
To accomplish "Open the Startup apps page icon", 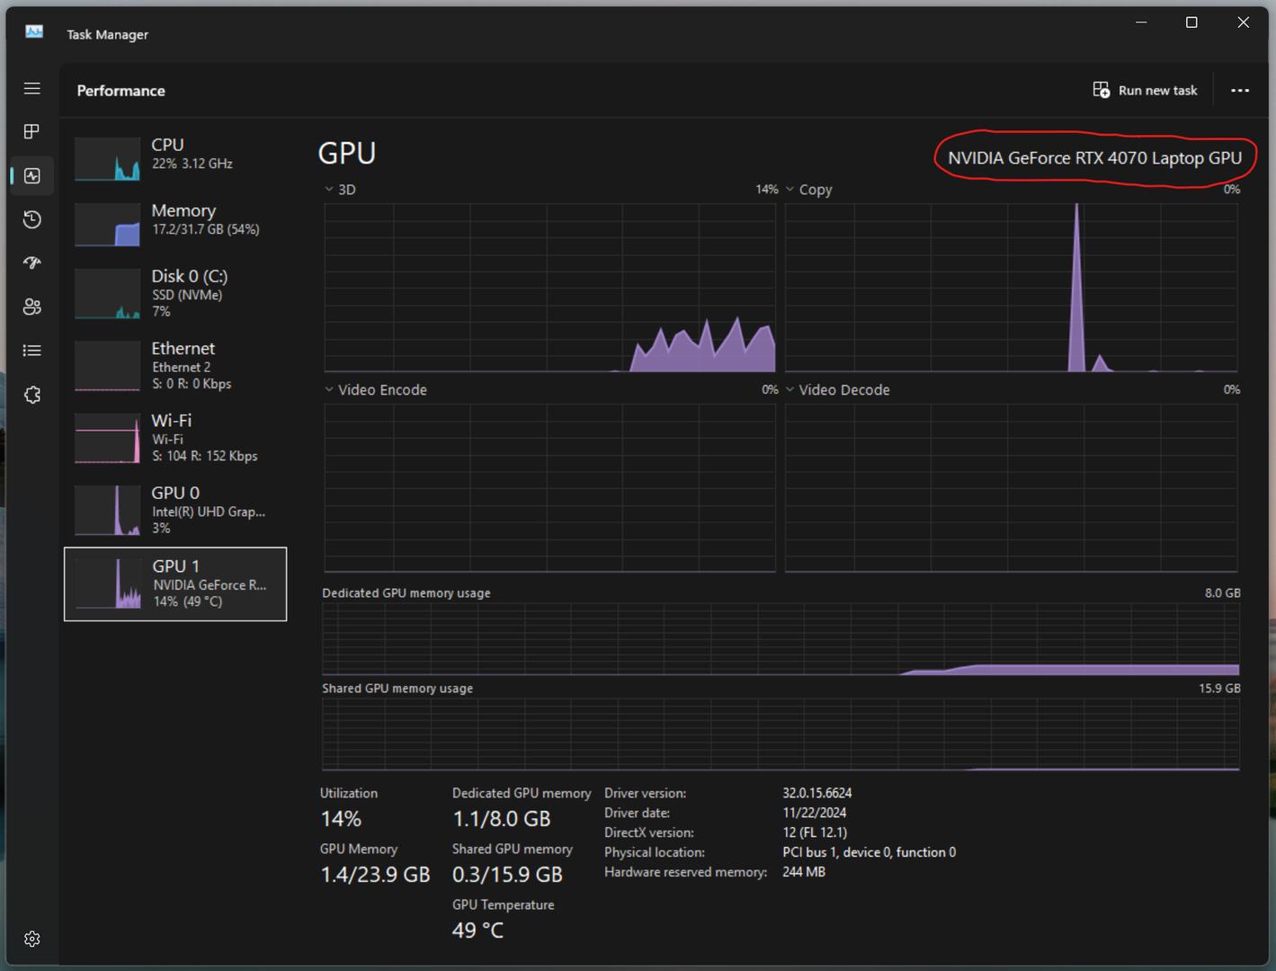I will pyautogui.click(x=32, y=263).
